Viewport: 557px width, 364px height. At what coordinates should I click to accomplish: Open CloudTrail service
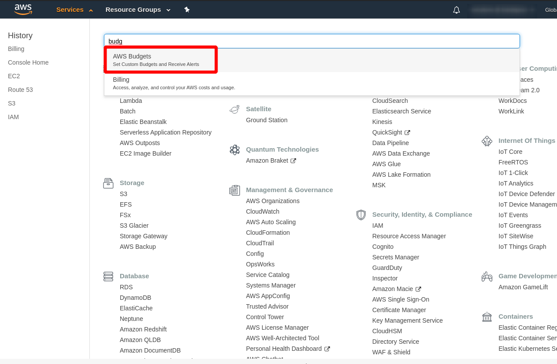[x=260, y=243]
